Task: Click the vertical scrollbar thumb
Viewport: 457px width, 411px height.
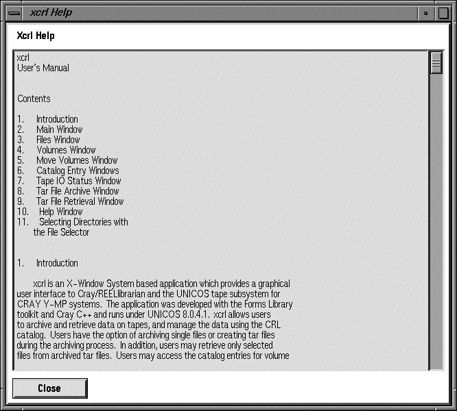Action: [436, 63]
